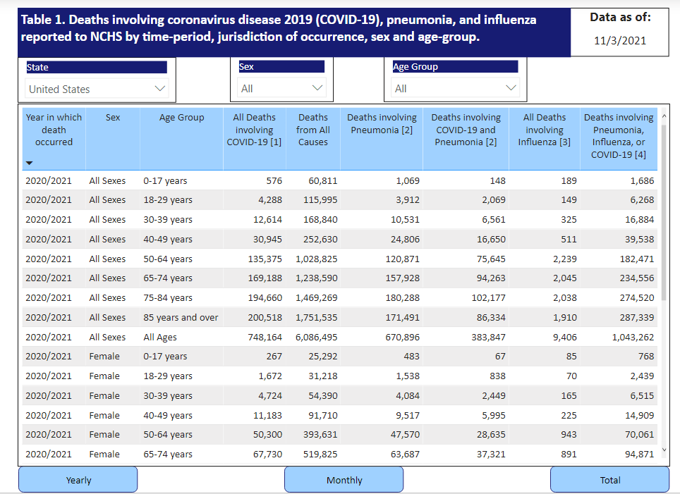The width and height of the screenshot is (680, 494).
Task: Click the Data as of date box
Action: tap(619, 41)
